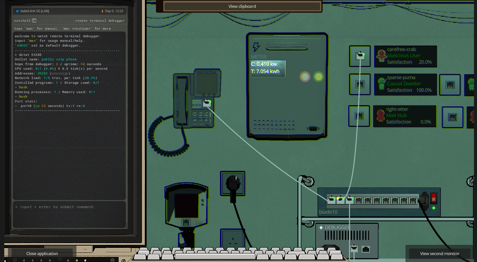Select the empty debugger ethernet port
Screen dimensions: 477x262
pos(366,249)
